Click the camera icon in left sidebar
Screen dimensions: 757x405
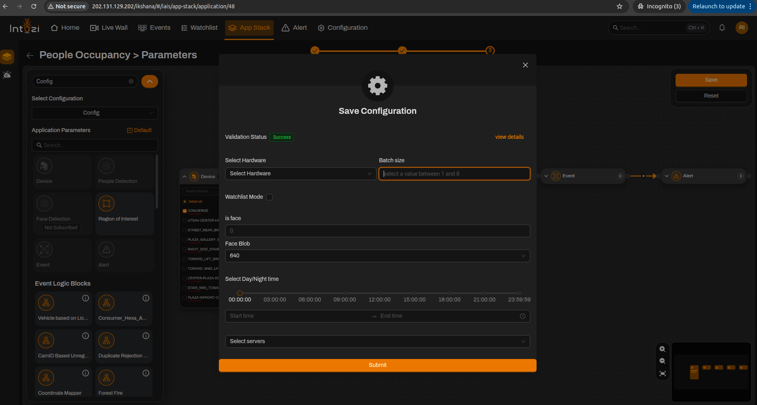tap(7, 75)
